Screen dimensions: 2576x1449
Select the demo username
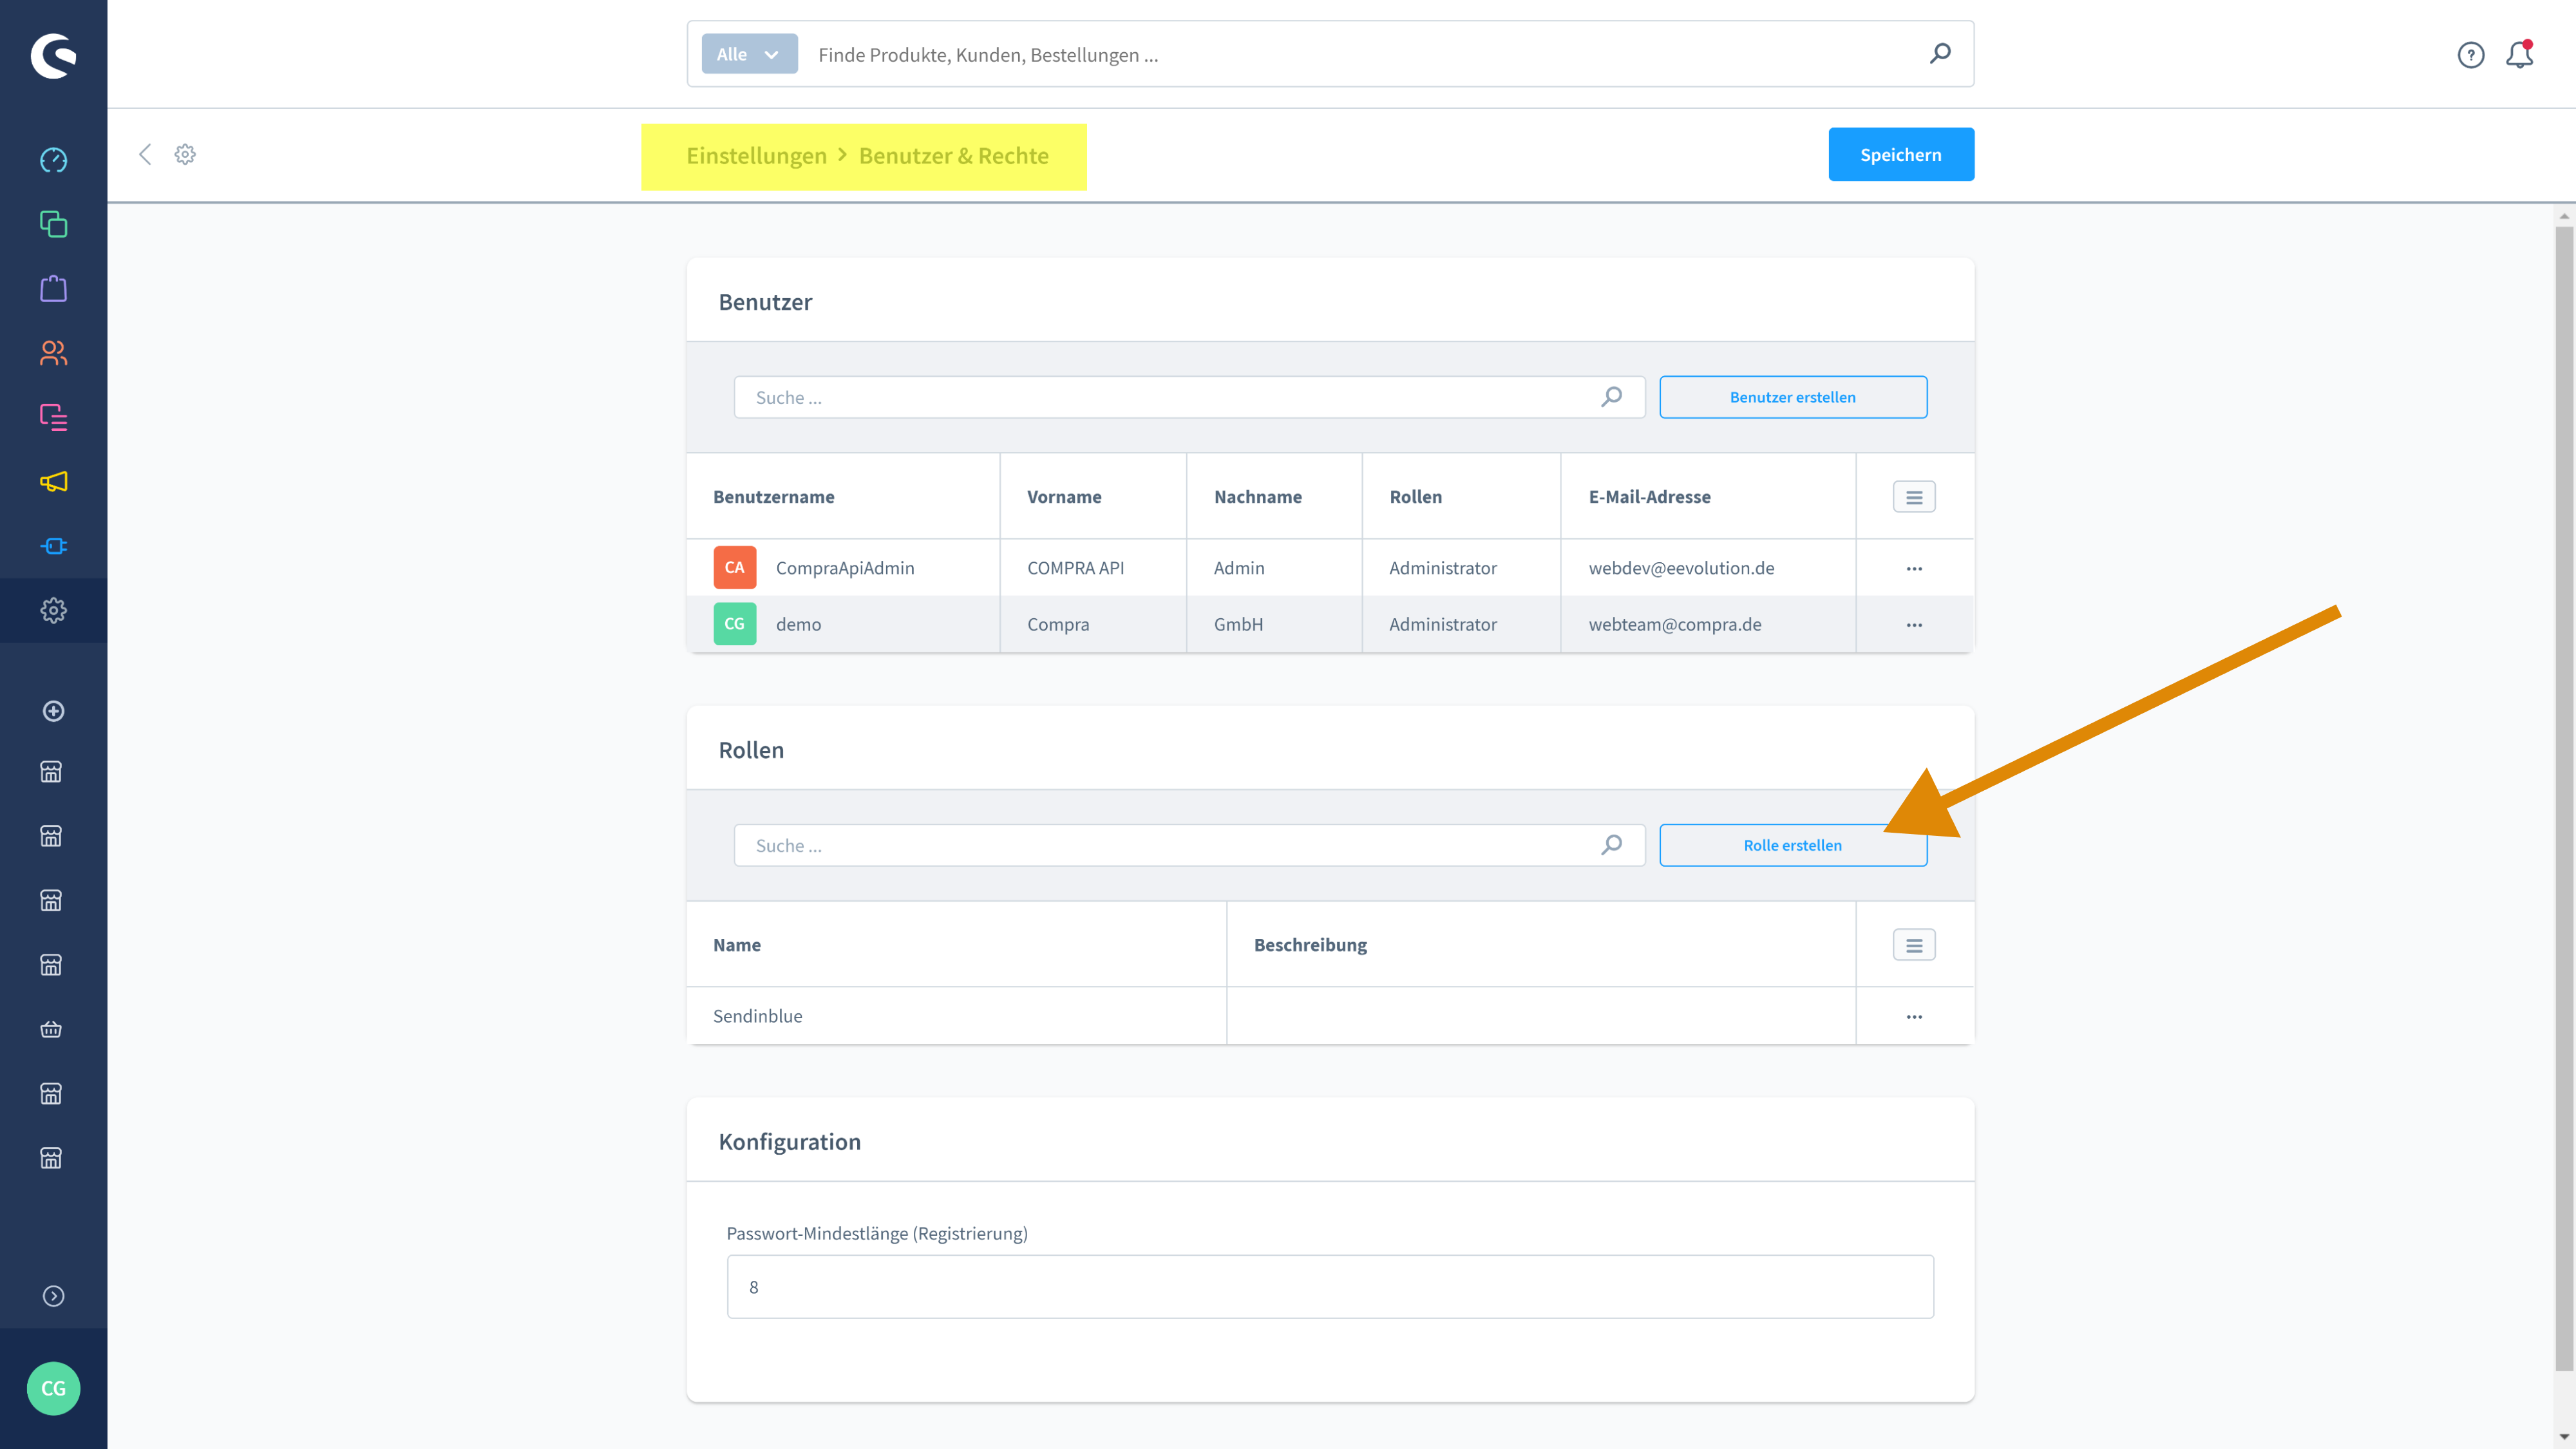(798, 624)
